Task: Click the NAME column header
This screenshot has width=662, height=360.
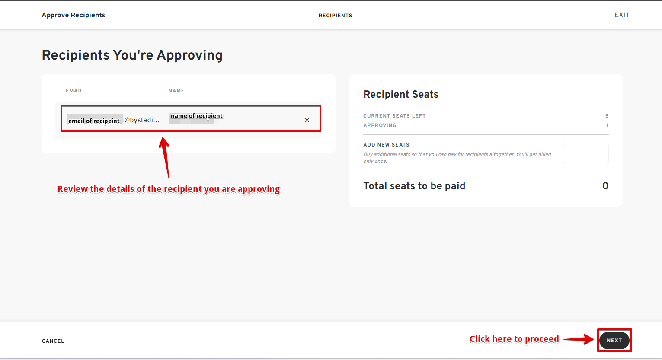Action: pyautogui.click(x=176, y=91)
